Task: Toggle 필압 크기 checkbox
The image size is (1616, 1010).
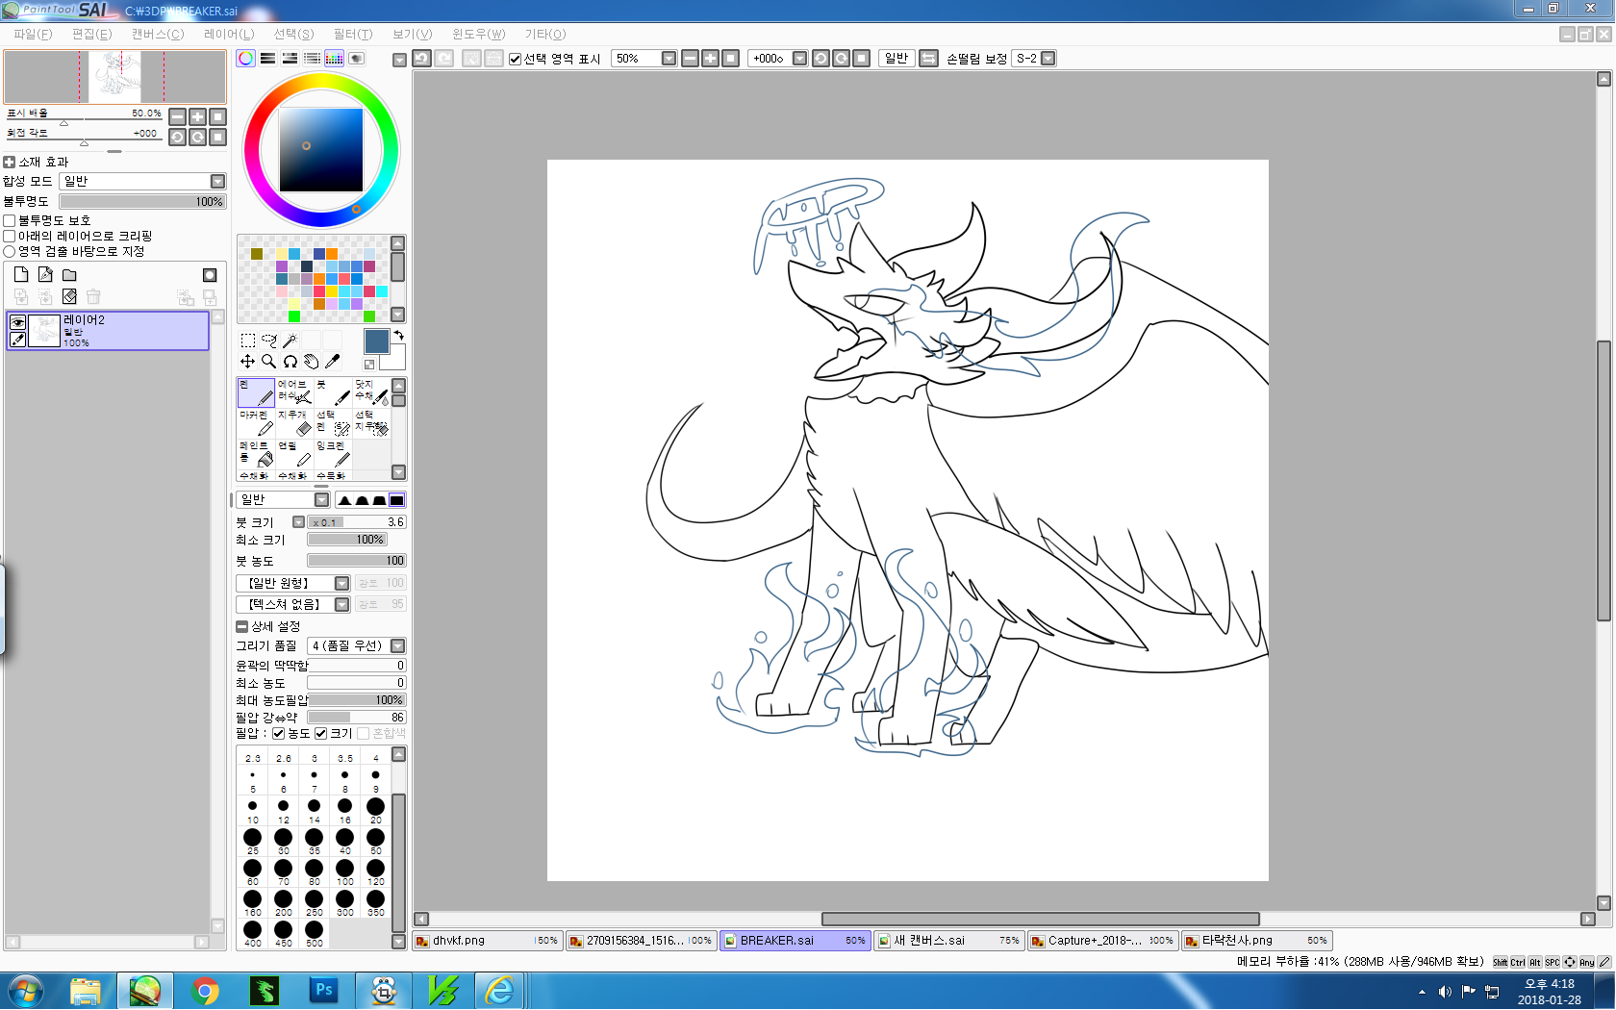Action: 321,734
